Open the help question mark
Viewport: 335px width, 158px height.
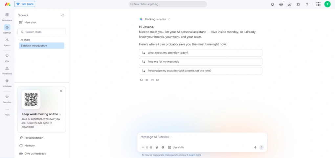click(307, 4)
